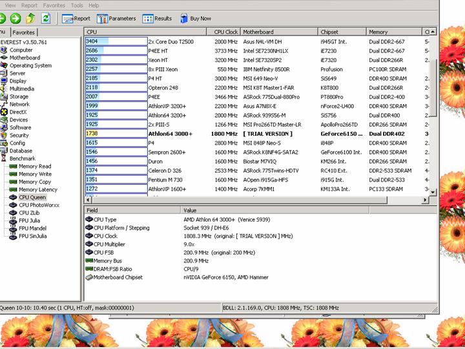Select the Security tree icon
Screen dimensions: 465x349
pos(4,135)
